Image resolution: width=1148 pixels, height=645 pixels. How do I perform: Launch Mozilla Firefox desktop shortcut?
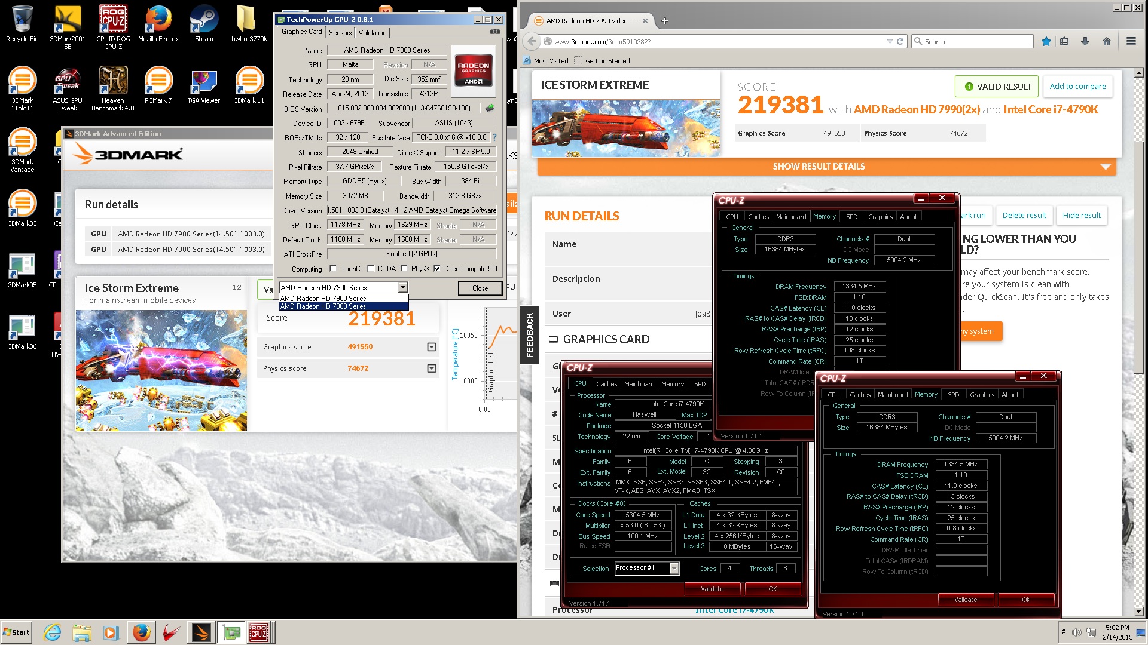point(158,24)
